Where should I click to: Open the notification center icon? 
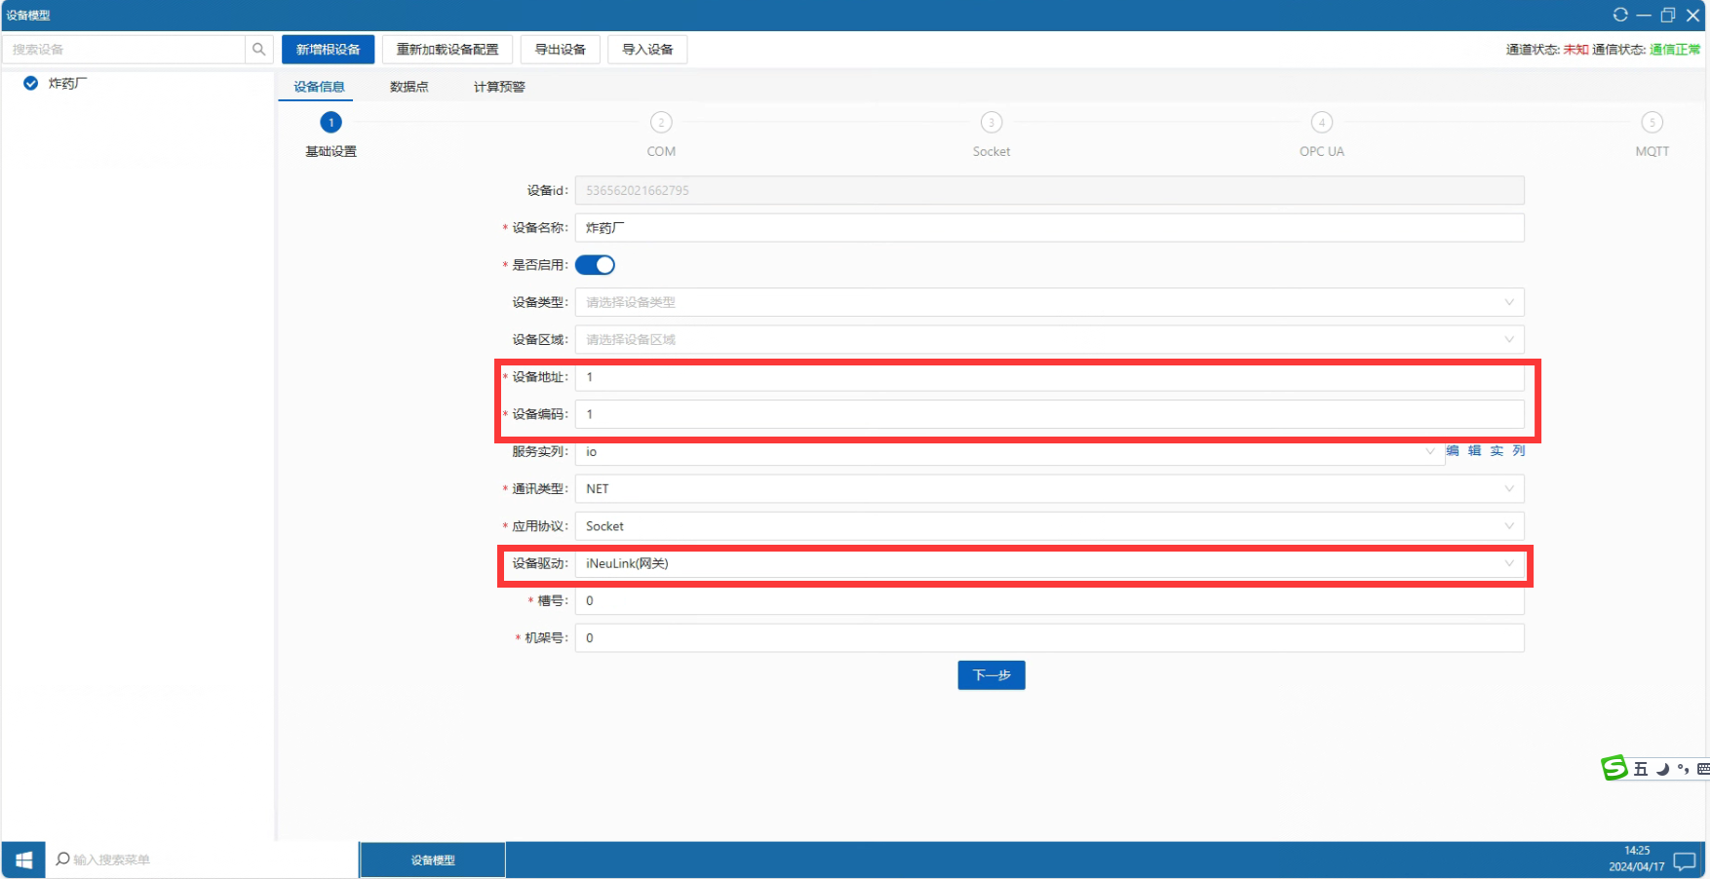(1685, 860)
